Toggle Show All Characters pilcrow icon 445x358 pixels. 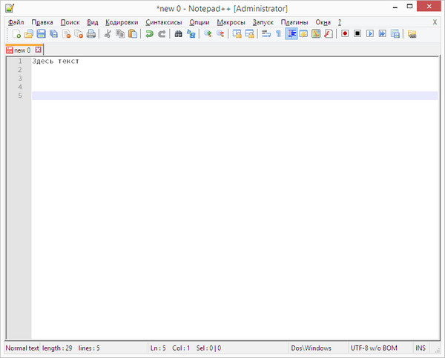pyautogui.click(x=278, y=34)
